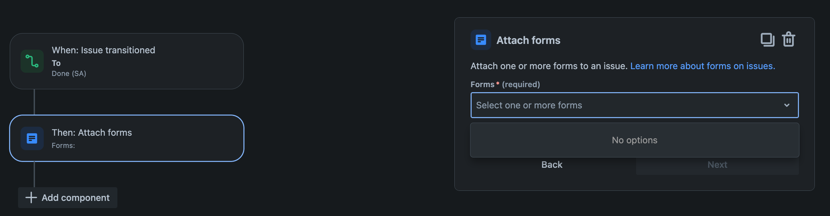The width and height of the screenshot is (830, 216).
Task: Expand the forms list with the chevron arrow
Action: [787, 105]
